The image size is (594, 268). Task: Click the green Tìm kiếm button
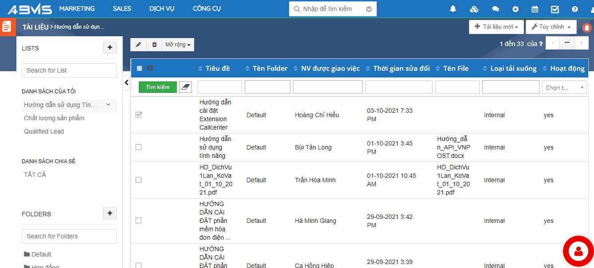(x=157, y=87)
